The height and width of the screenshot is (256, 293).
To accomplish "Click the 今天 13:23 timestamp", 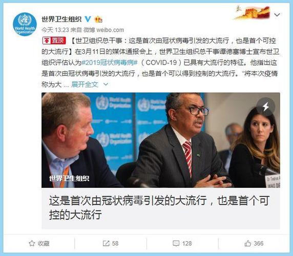I will [55, 30].
